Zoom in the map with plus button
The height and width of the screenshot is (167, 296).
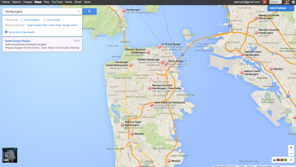click(291, 148)
